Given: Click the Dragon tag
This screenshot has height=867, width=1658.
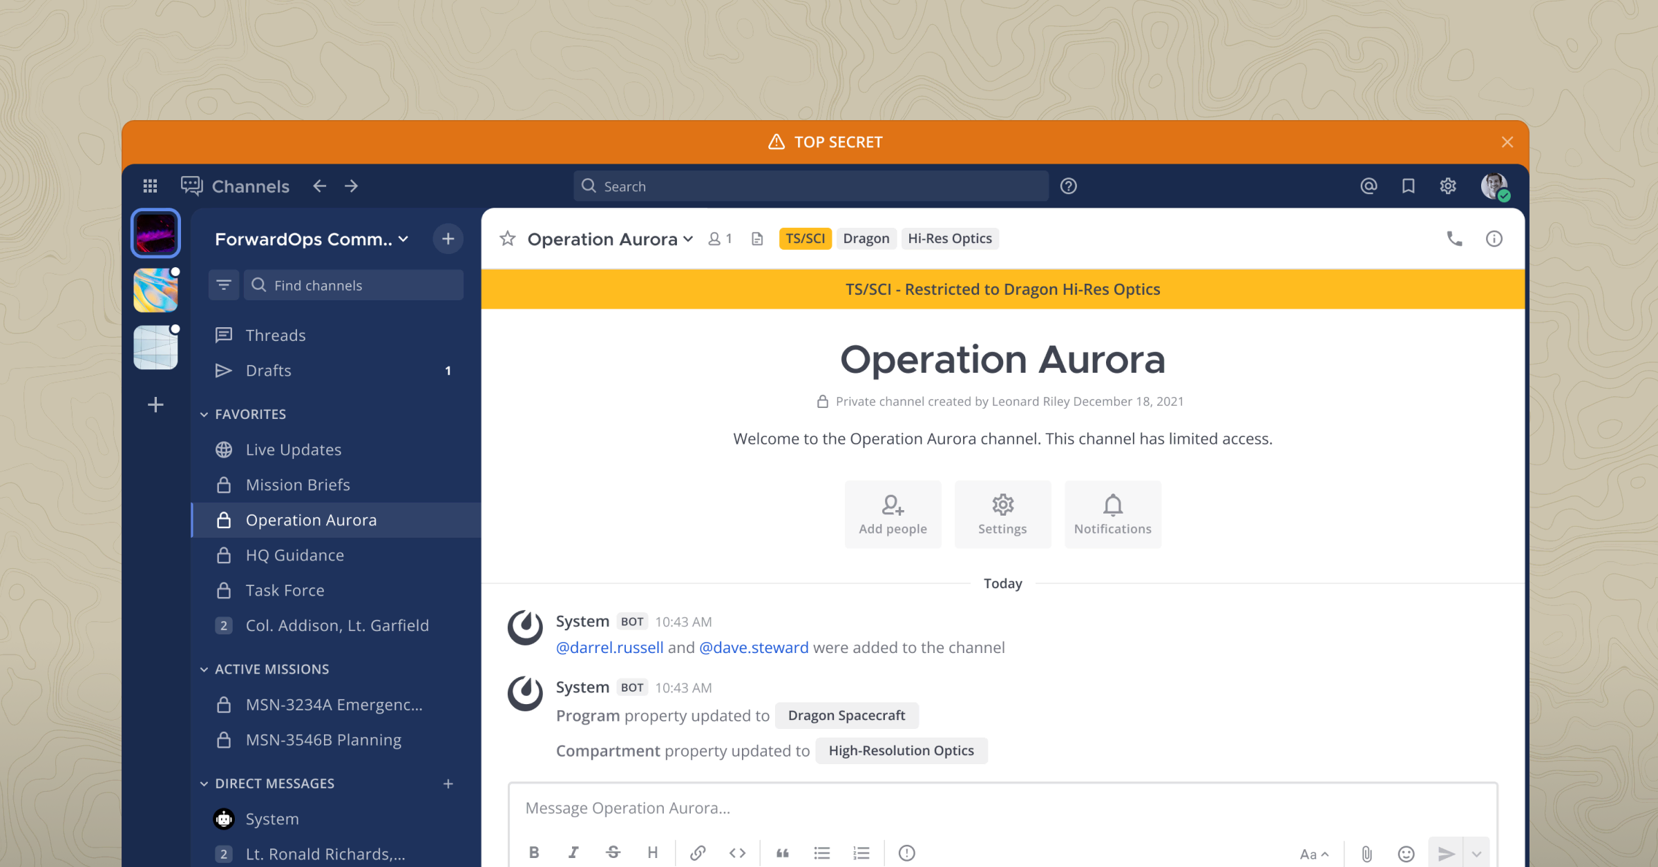Looking at the screenshot, I should (866, 238).
